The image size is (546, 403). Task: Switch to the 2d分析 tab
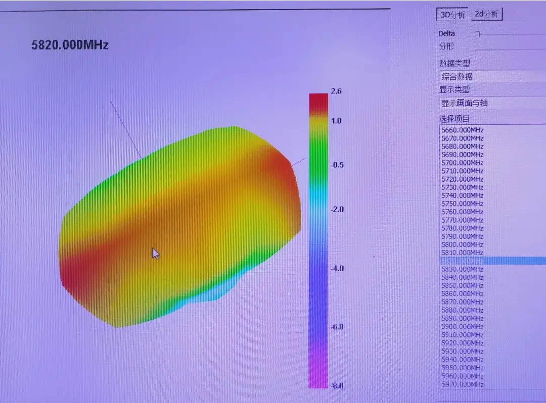click(x=486, y=14)
